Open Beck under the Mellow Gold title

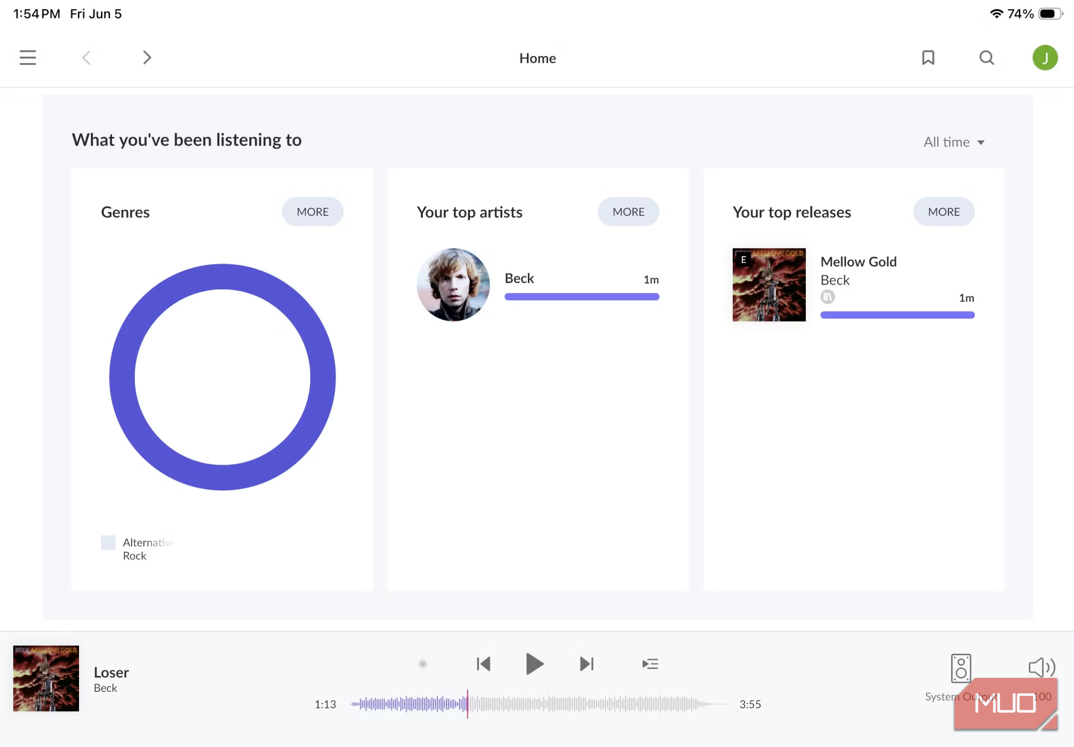point(835,280)
